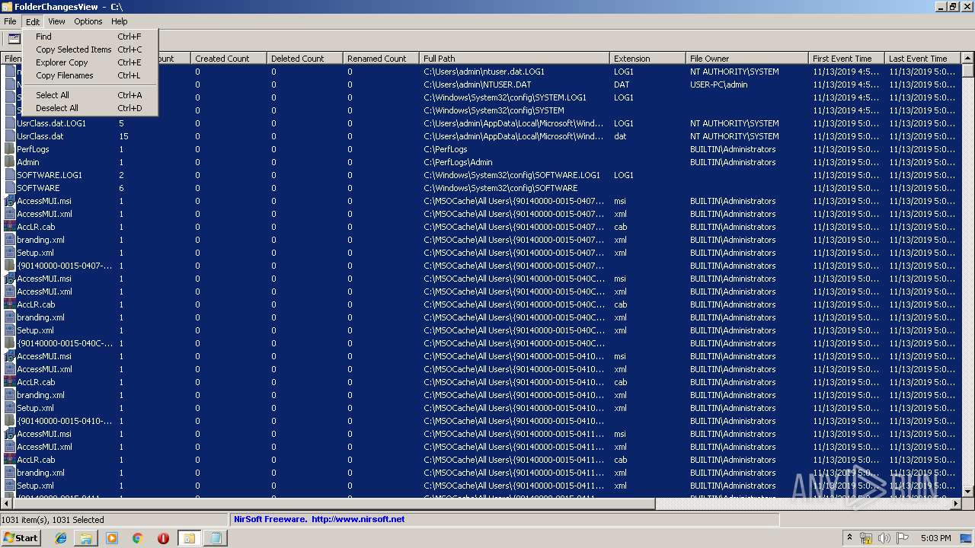Choose Deselect All menu entry
The image size is (975, 548).
pyautogui.click(x=90, y=108)
